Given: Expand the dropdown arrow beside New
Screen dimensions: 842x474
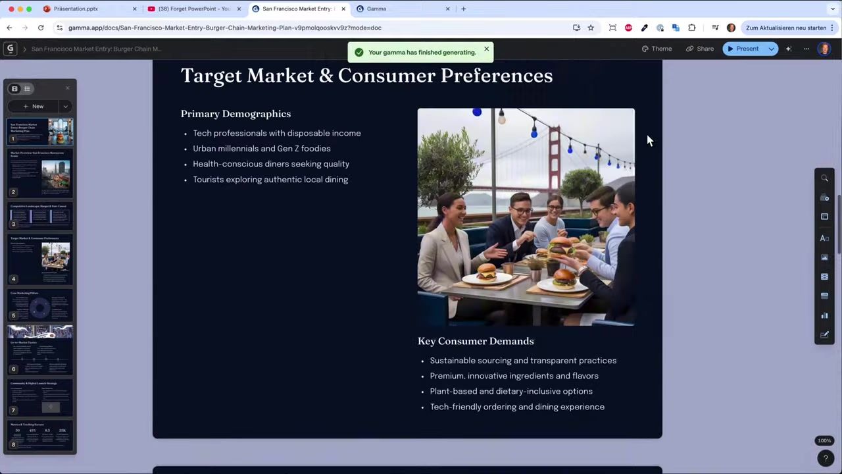Looking at the screenshot, I should click(65, 106).
